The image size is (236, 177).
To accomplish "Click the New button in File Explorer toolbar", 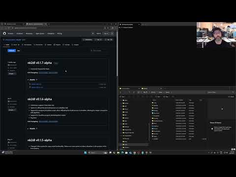I will pyautogui.click(x=123, y=97).
